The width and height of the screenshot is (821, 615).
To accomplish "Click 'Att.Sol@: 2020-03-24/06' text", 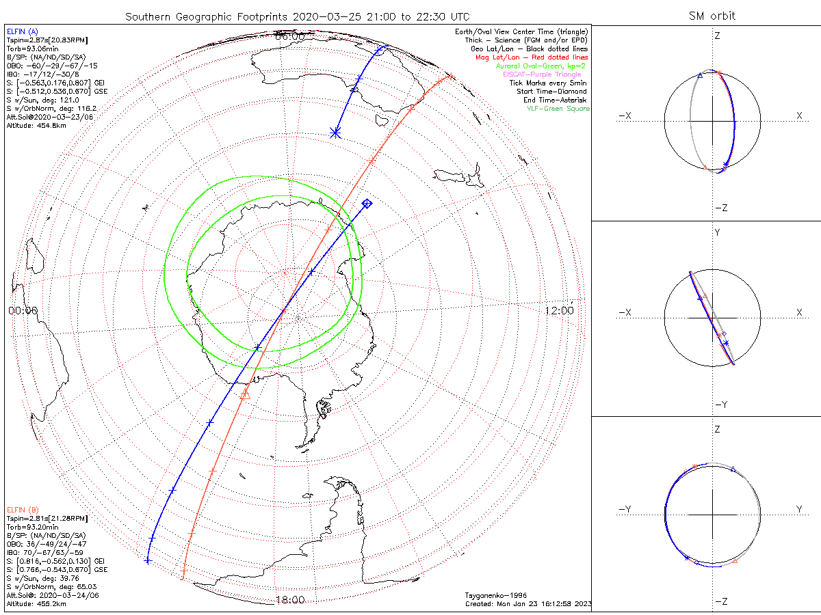I will 51,595.
